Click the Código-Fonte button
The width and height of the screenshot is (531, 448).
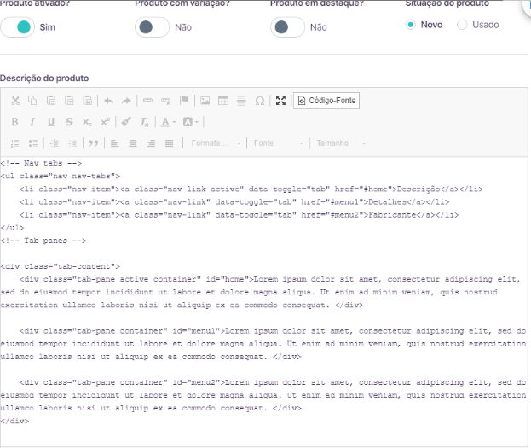click(x=326, y=101)
